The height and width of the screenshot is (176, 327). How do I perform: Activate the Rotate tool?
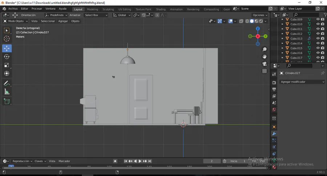[x=7, y=57]
